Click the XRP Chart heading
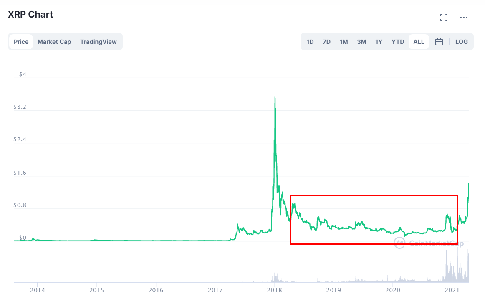Viewport: 485px width, 301px height. coord(30,15)
